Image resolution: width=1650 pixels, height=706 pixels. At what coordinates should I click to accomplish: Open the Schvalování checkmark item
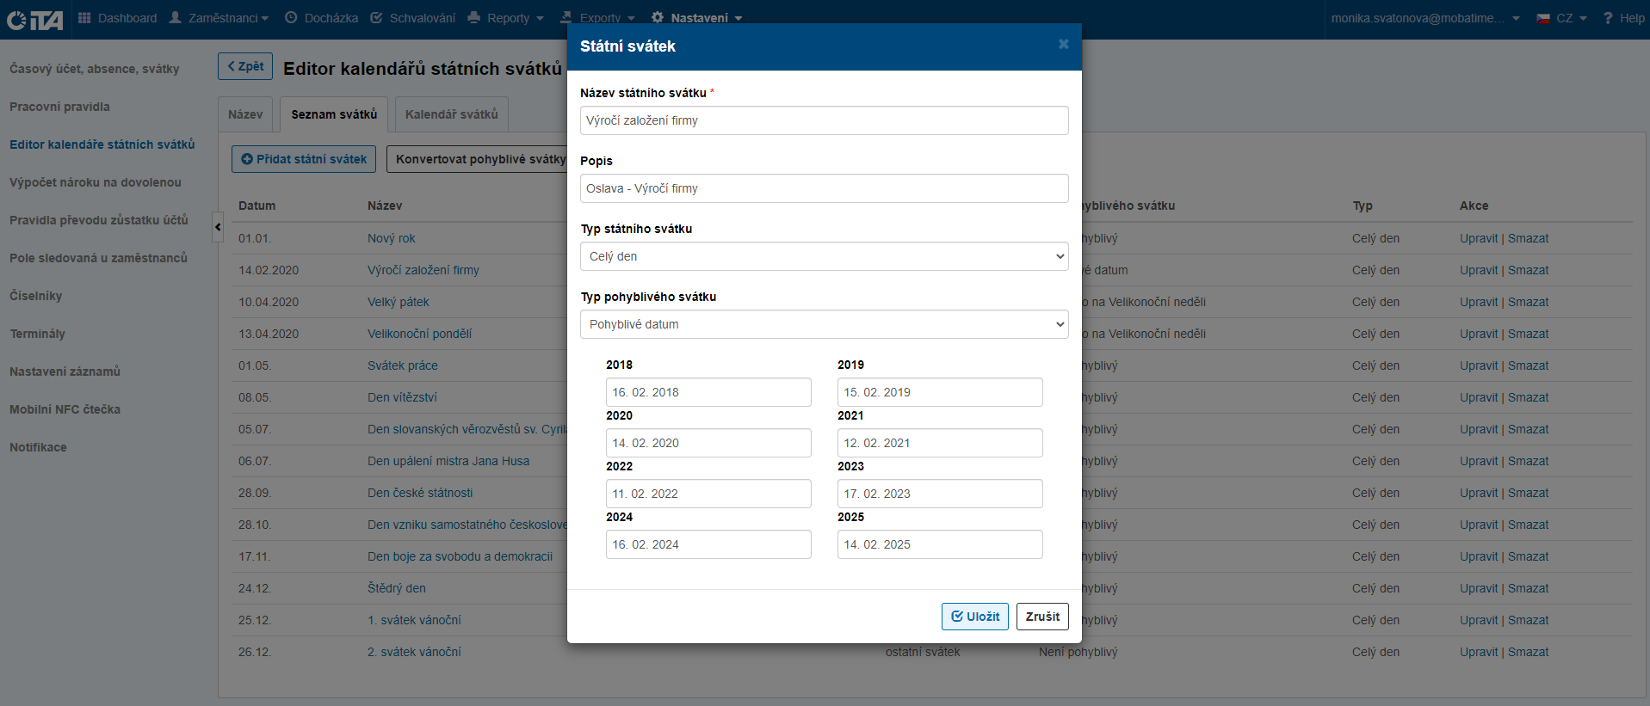click(376, 18)
